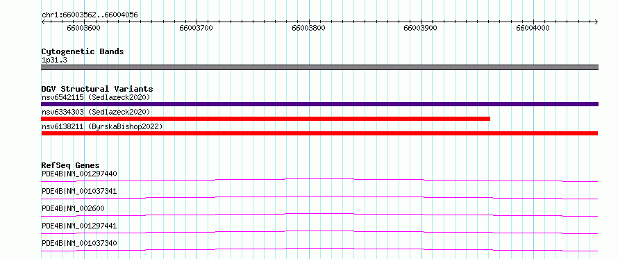The width and height of the screenshot is (618, 259).
Task: Open variant nsv6138211 (ByrskaBishop2022) label
Action: [x=102, y=127]
